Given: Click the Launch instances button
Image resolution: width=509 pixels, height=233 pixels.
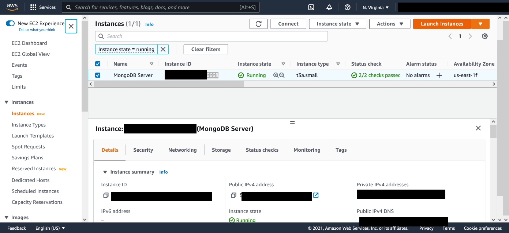Looking at the screenshot, I should (442, 24).
